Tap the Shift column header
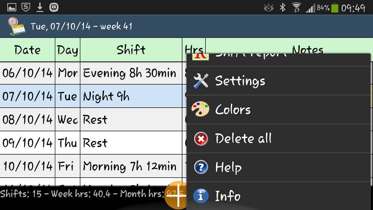This screenshot has height=210, width=373. [131, 50]
